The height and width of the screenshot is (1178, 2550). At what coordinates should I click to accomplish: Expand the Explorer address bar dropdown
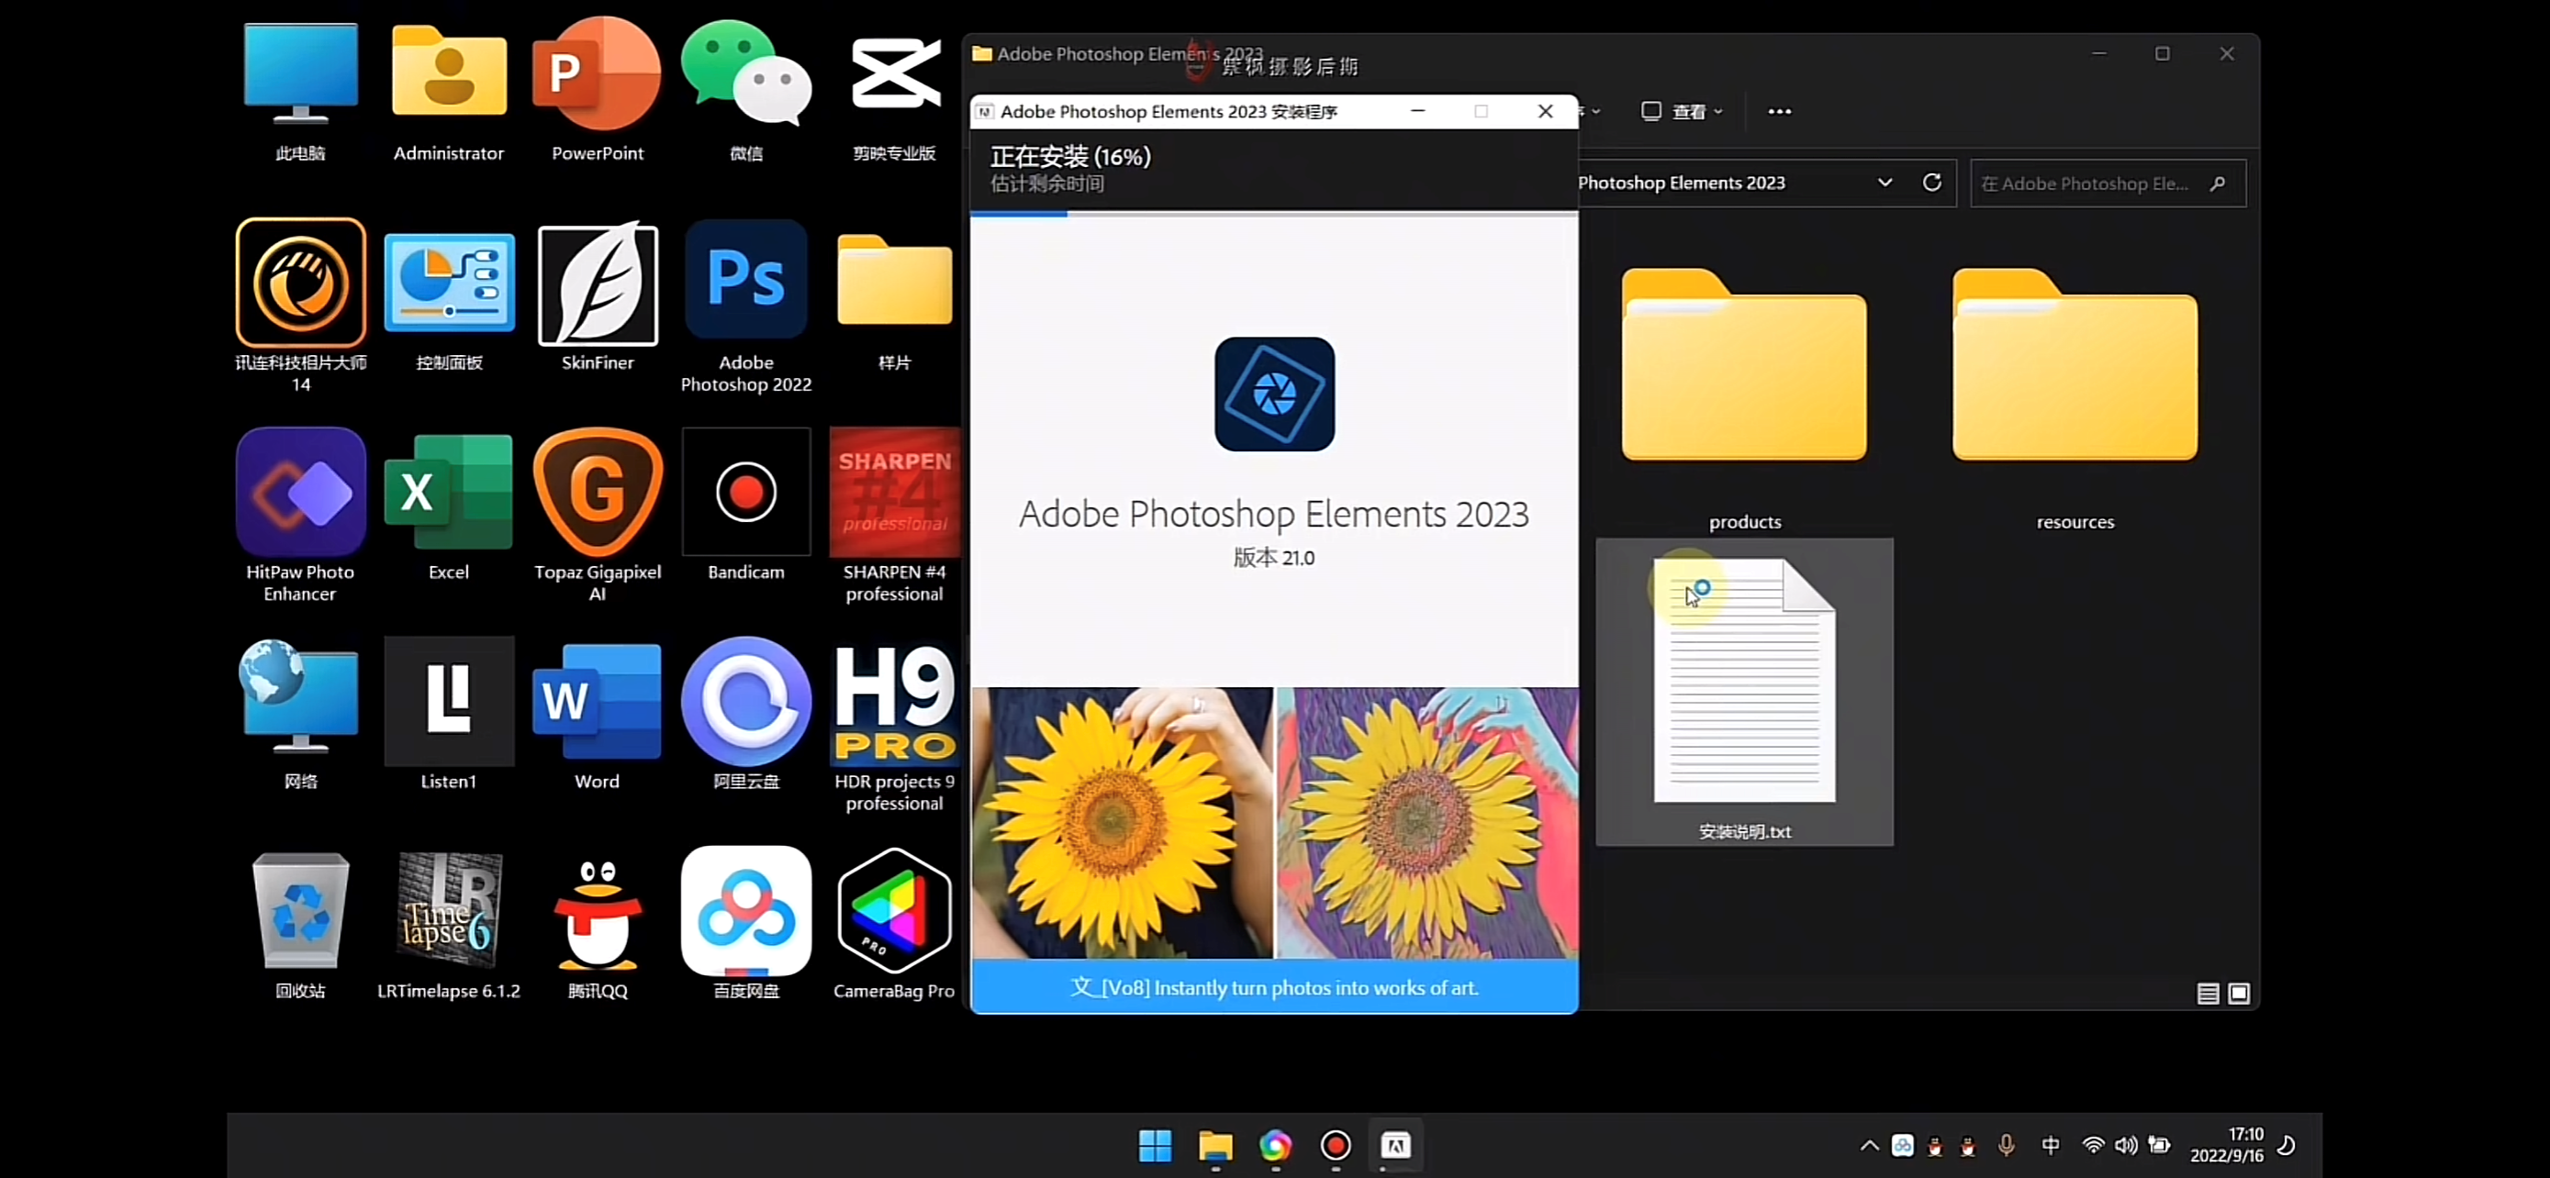pyautogui.click(x=1885, y=183)
